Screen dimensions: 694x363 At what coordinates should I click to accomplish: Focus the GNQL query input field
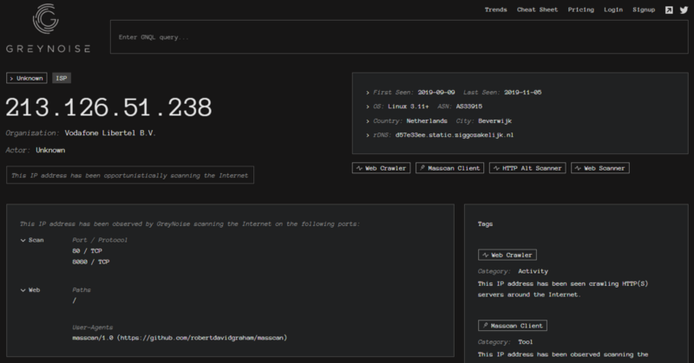[399, 37]
